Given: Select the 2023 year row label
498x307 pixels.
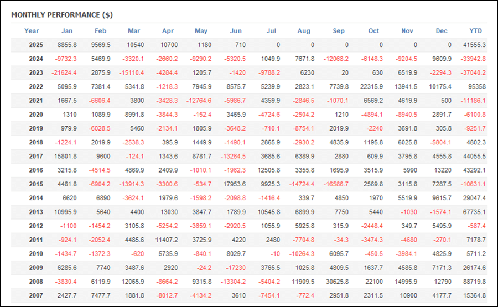Looking at the screenshot, I should pos(36,72).
